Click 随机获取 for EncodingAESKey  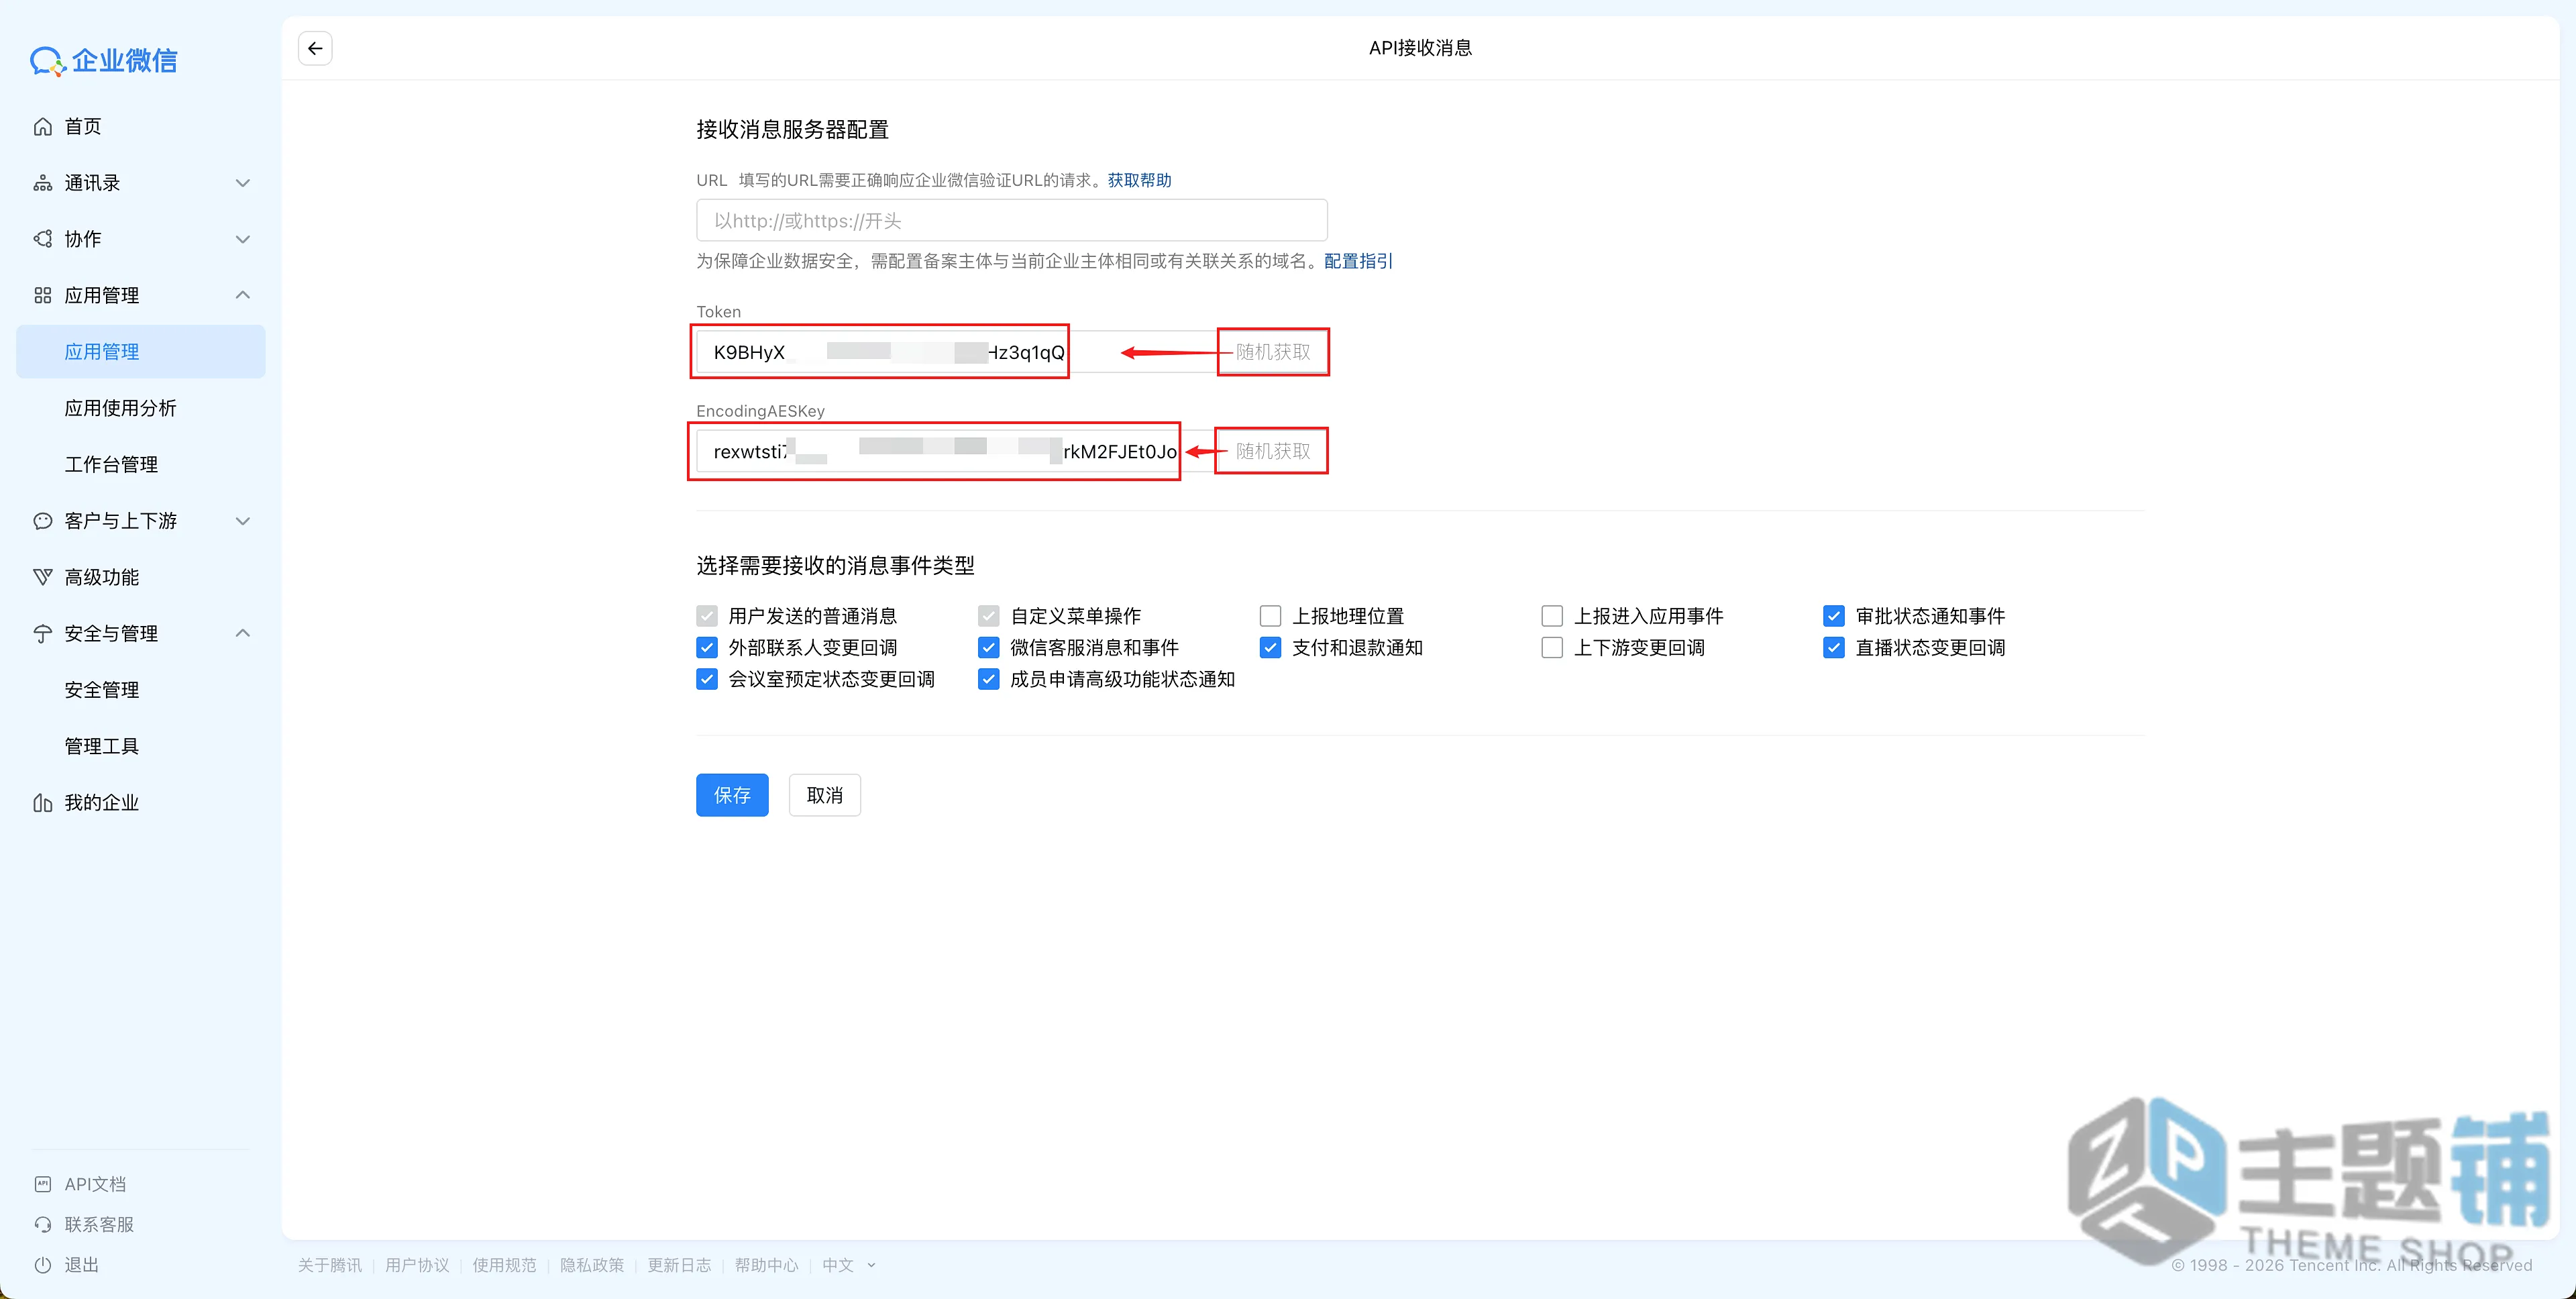tap(1273, 451)
